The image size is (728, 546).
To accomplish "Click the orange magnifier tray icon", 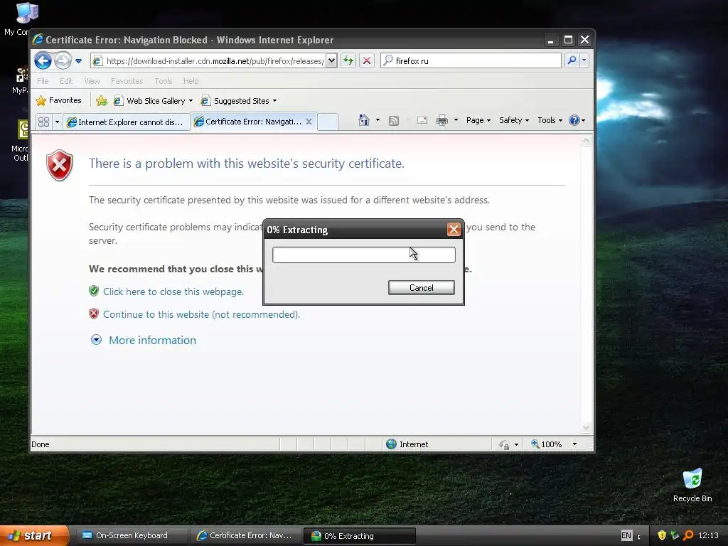I will [x=688, y=535].
